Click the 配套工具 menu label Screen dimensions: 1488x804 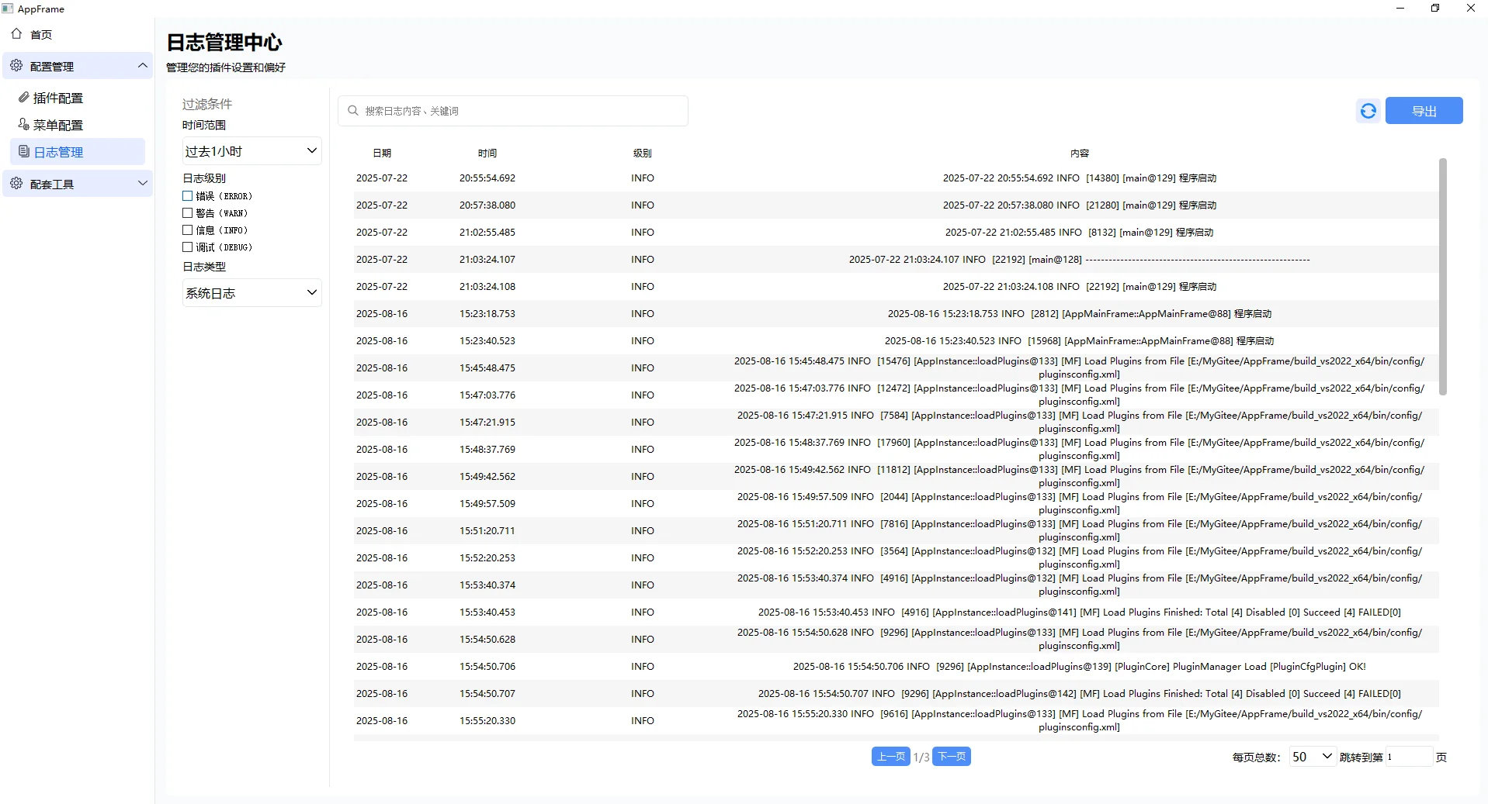[x=52, y=185]
